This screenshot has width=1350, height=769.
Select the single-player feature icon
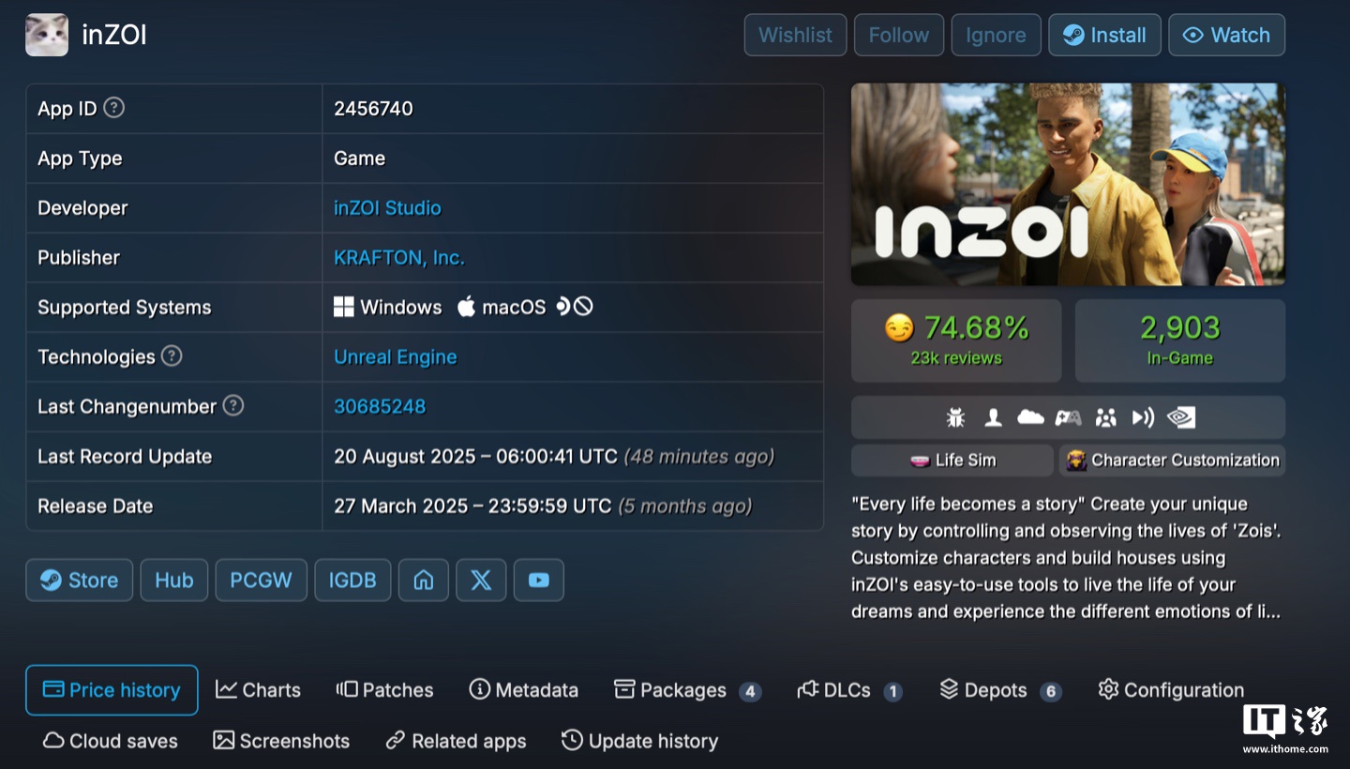[994, 417]
